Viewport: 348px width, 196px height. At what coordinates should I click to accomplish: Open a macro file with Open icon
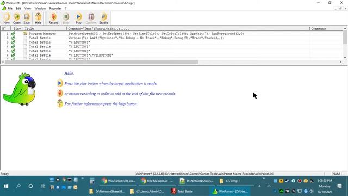tap(17, 19)
